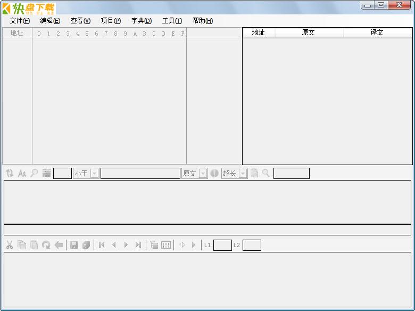Open the 字典(D) menu
The height and width of the screenshot is (311, 415).
(142, 21)
